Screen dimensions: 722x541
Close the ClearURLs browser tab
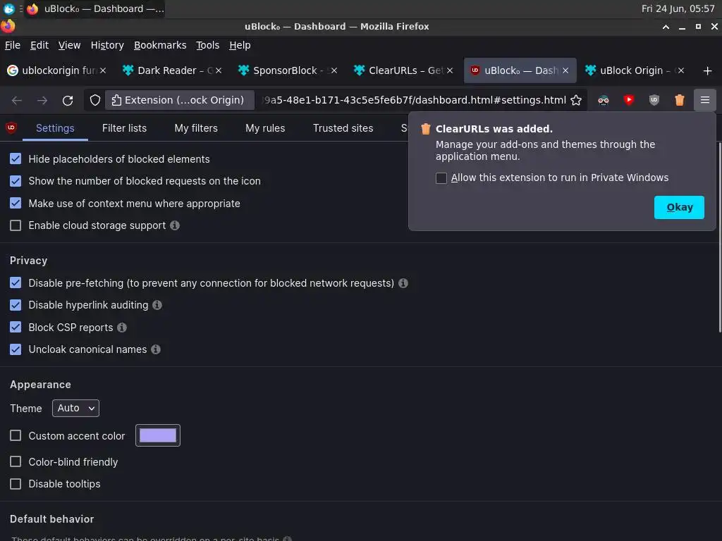pos(450,71)
